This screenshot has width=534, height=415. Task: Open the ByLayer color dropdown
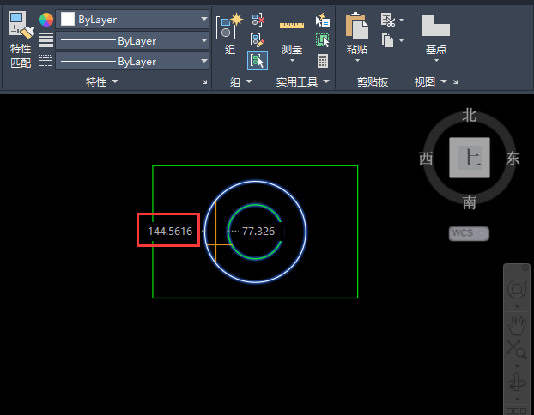(x=132, y=20)
